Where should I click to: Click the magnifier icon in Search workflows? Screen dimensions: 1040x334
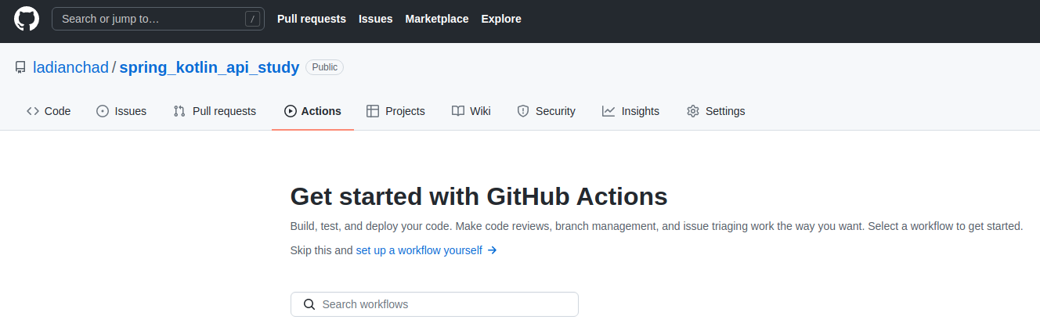pyautogui.click(x=309, y=304)
